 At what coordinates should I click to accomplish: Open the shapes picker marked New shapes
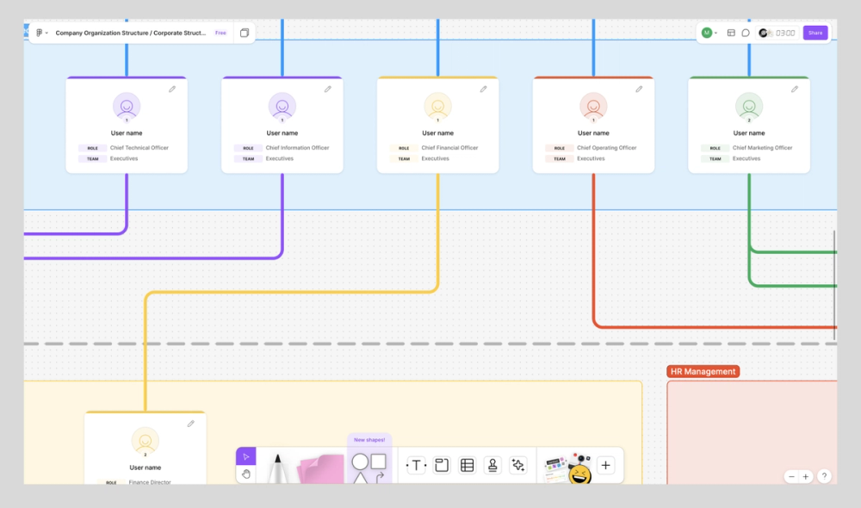point(369,462)
